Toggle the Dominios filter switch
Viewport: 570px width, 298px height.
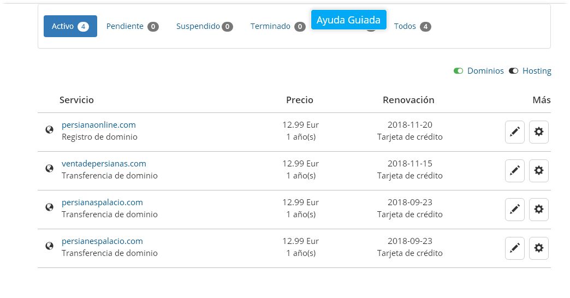[458, 71]
